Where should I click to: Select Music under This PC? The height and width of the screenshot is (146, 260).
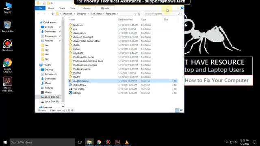[x=48, y=83]
